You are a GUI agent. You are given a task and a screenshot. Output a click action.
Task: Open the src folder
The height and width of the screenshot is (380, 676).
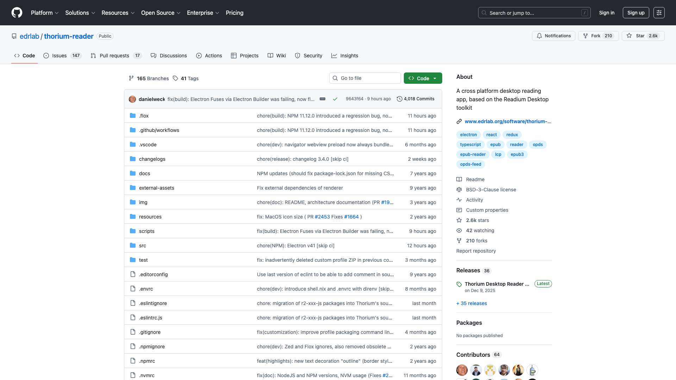click(142, 246)
